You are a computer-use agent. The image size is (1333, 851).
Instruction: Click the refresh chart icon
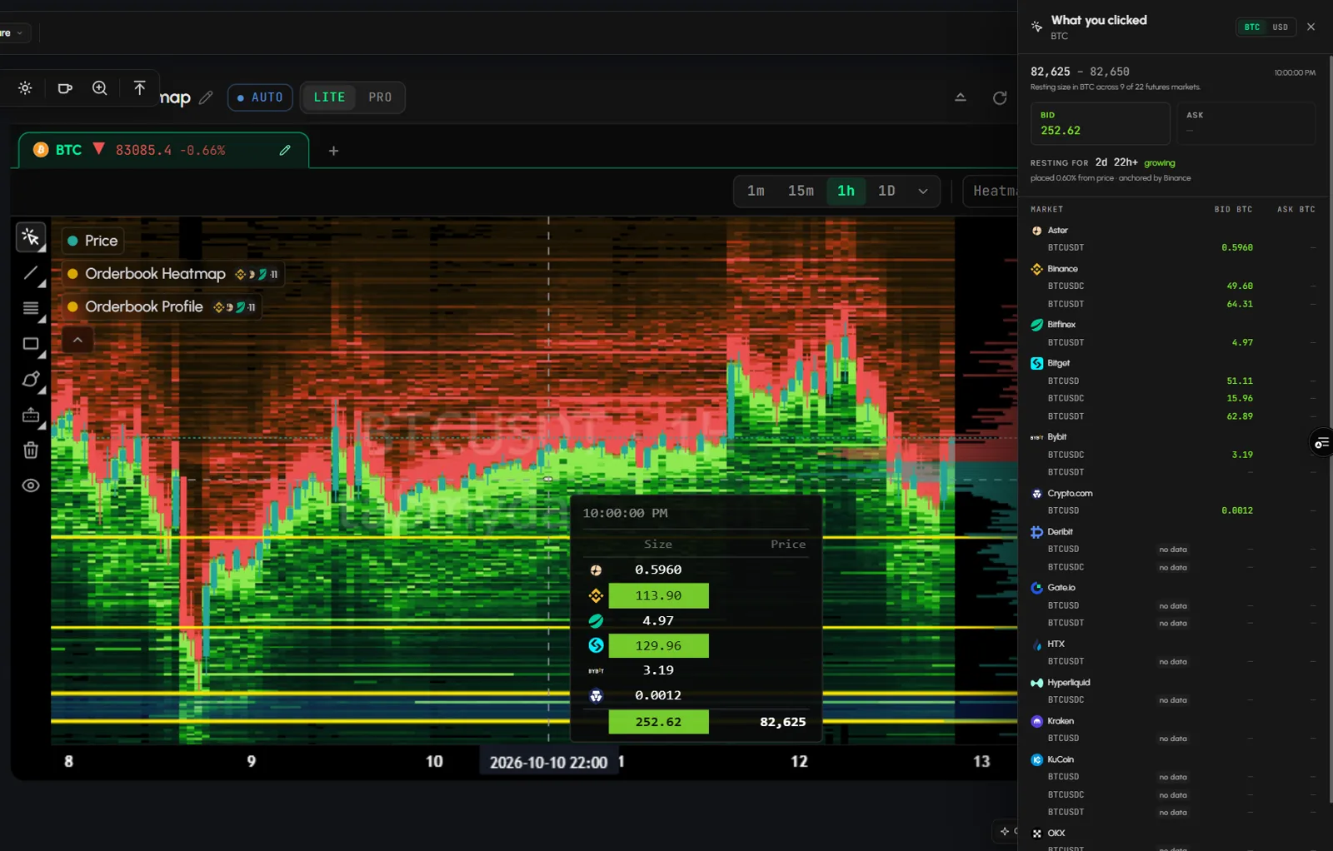click(1000, 97)
